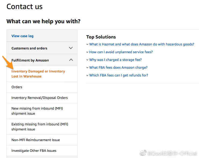
Task: Expand the Customers and orders chevron
Action: 71,48
